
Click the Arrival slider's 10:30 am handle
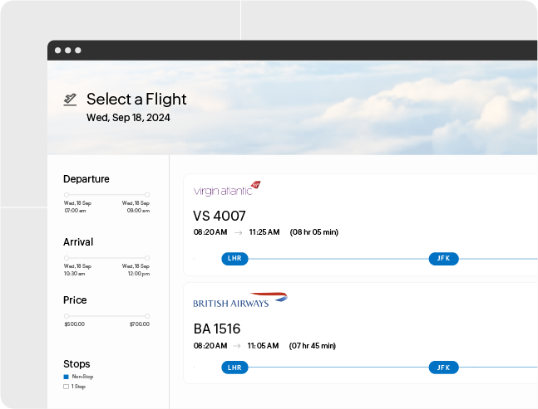[x=67, y=258]
